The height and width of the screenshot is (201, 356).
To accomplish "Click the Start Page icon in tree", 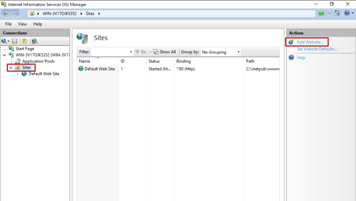I will pos(11,48).
